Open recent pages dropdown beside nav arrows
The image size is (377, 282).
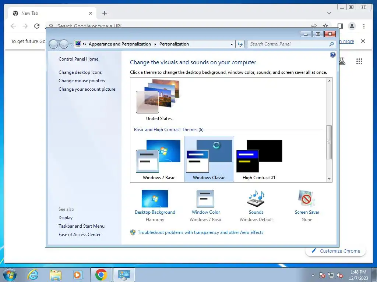[x=71, y=44]
